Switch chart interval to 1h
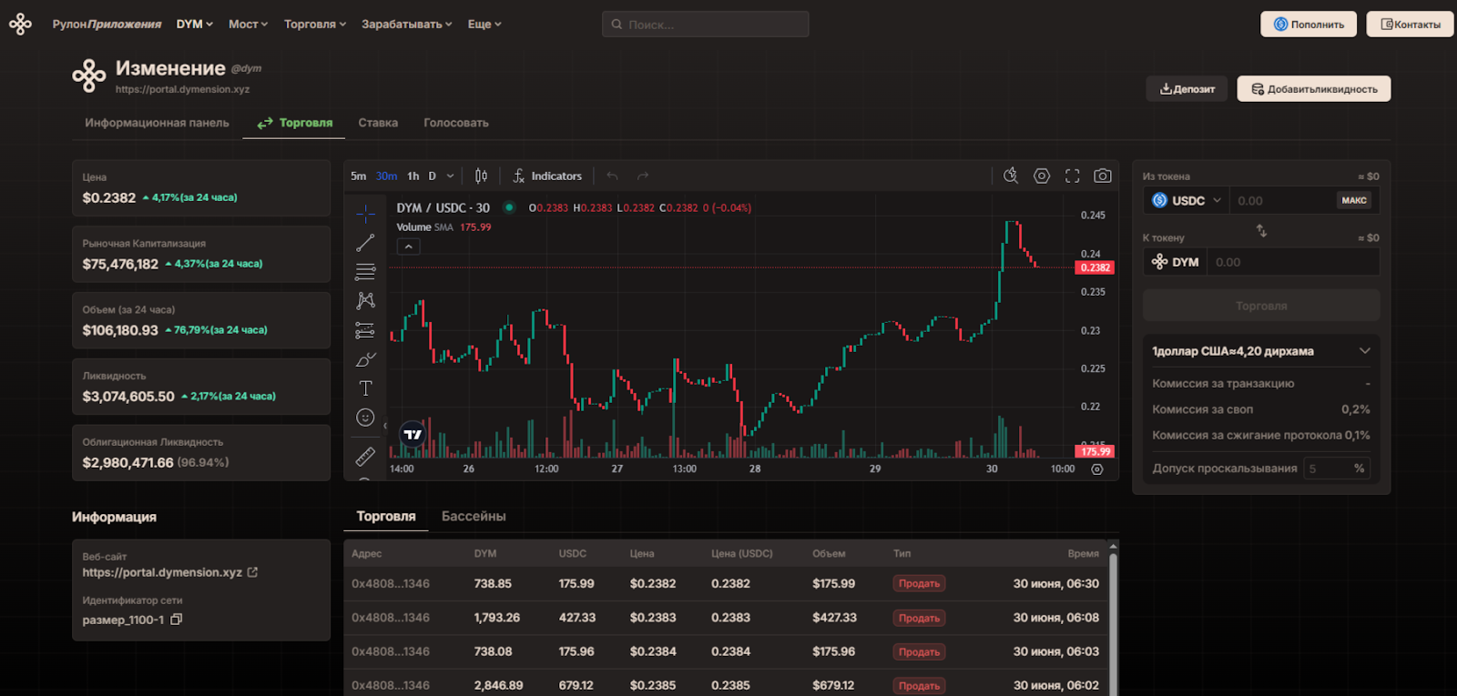The image size is (1457, 696). click(413, 177)
